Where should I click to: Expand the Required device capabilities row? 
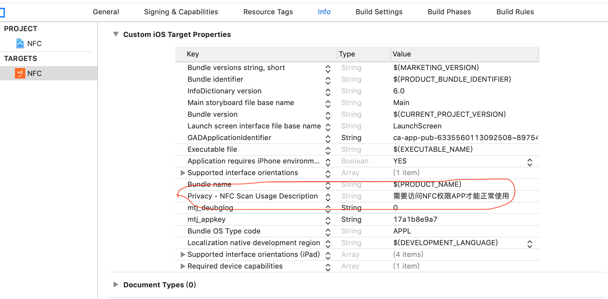(183, 266)
